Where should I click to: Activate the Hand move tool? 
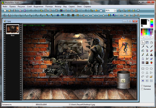click(x=151, y=42)
